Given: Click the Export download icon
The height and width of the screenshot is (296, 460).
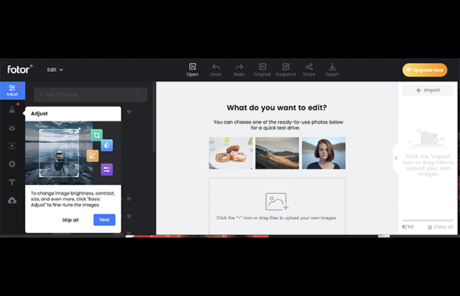Looking at the screenshot, I should 332,70.
